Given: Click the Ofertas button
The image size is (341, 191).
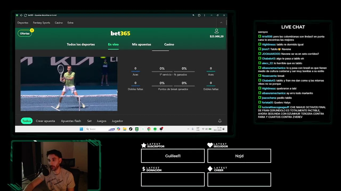Looking at the screenshot, I should (x=25, y=33).
